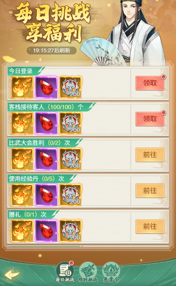Tap the flame icon in 客栈接待客人 row
176x286 pixels.
[x=22, y=123]
